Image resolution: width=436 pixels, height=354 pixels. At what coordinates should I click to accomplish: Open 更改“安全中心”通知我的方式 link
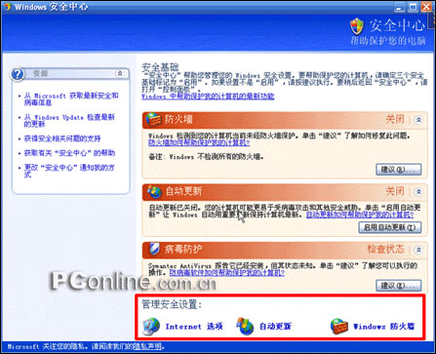(69, 171)
